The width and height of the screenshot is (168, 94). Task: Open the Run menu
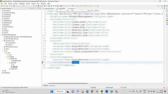point(38,3)
